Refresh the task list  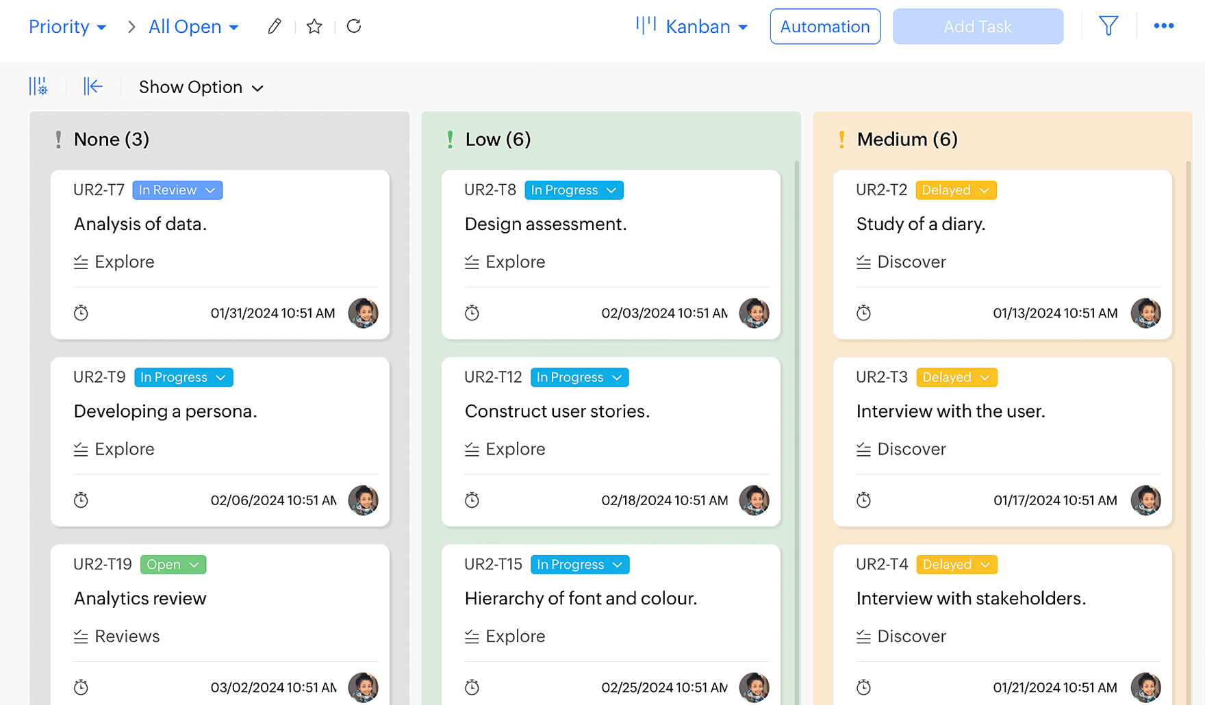pos(354,27)
